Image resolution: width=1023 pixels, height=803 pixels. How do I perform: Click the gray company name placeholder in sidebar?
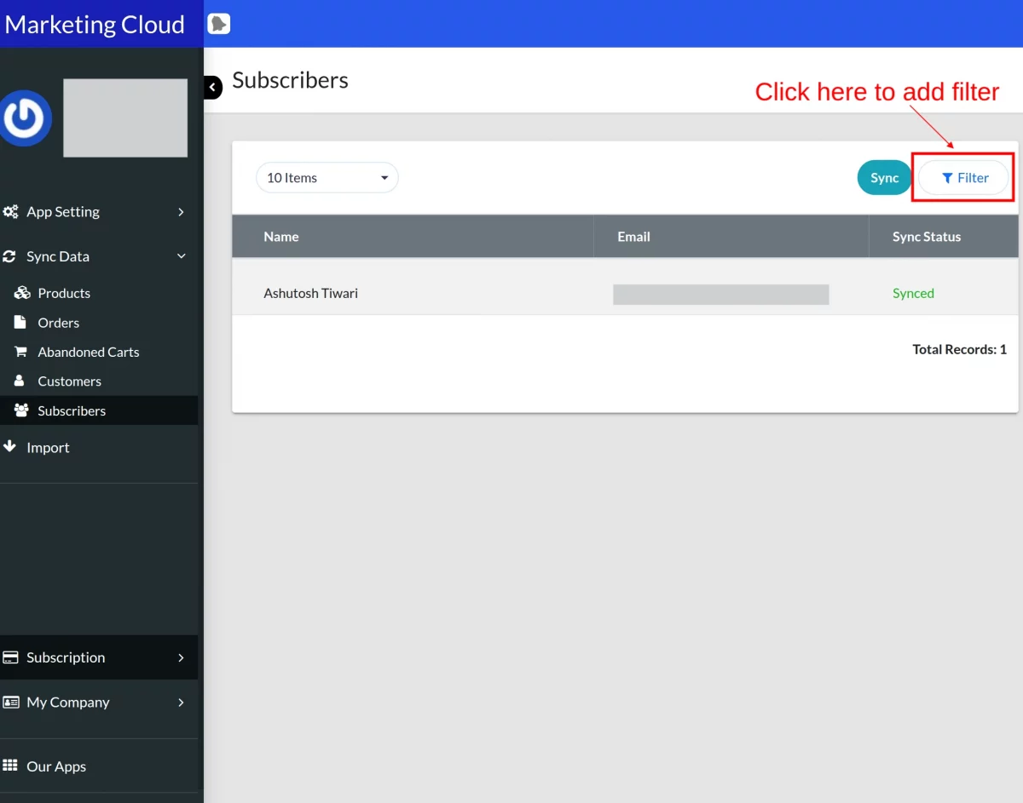125,118
